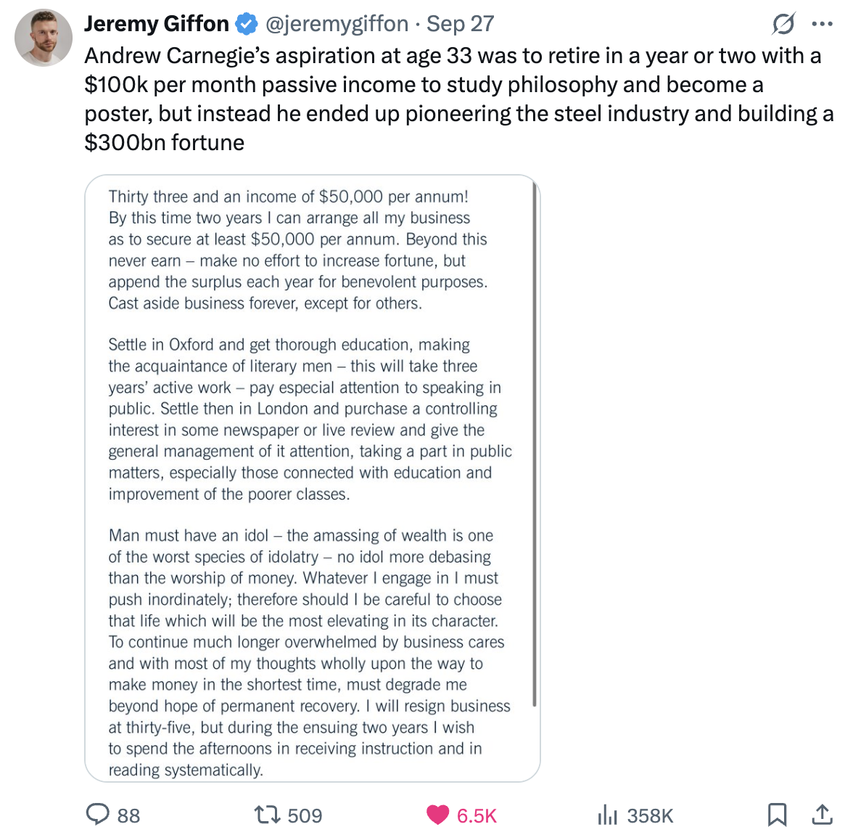Open the Sep 27 timestamp link
This screenshot has height=840, width=853.
pos(460,24)
